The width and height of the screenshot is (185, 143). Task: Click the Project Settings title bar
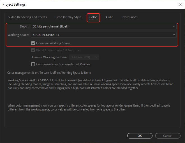pos(84,4)
